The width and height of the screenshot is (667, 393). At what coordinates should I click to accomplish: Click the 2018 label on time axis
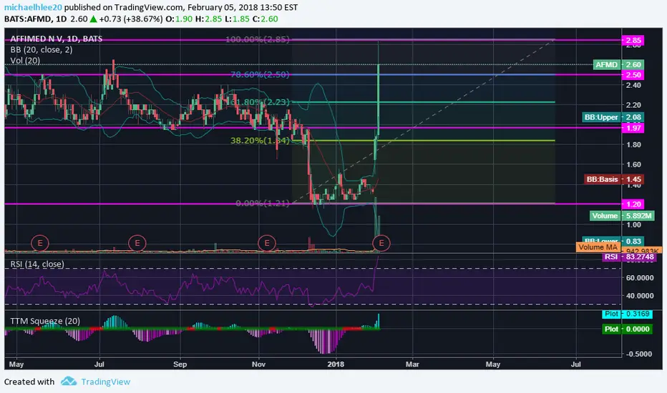coord(336,364)
